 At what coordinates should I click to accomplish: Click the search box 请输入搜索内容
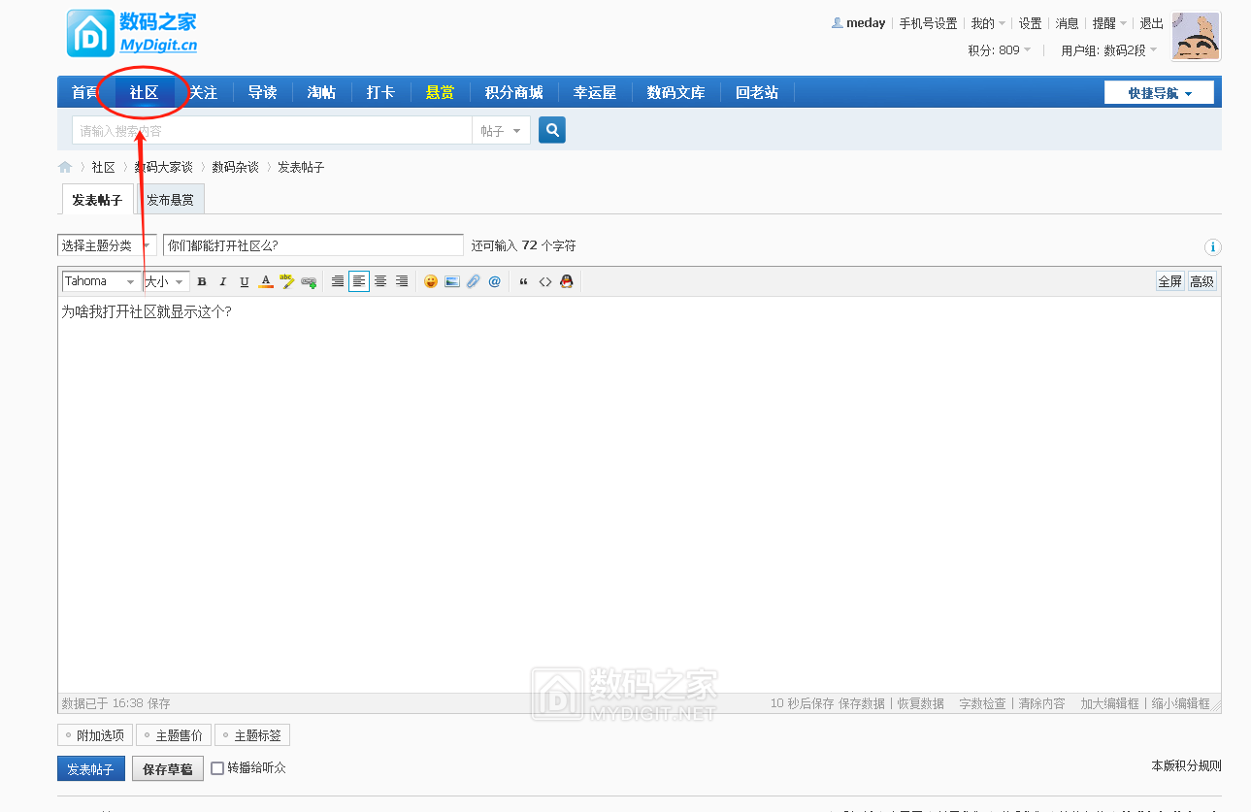(x=272, y=130)
